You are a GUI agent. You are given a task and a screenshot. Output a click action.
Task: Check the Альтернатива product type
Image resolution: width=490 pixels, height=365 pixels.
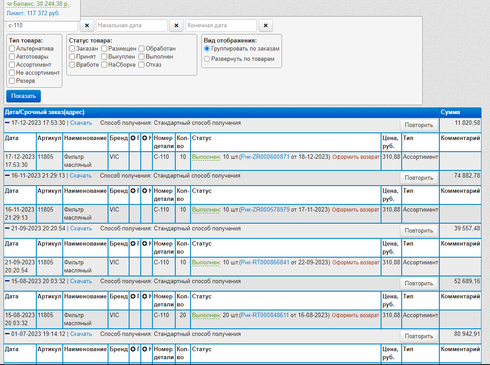[12, 49]
